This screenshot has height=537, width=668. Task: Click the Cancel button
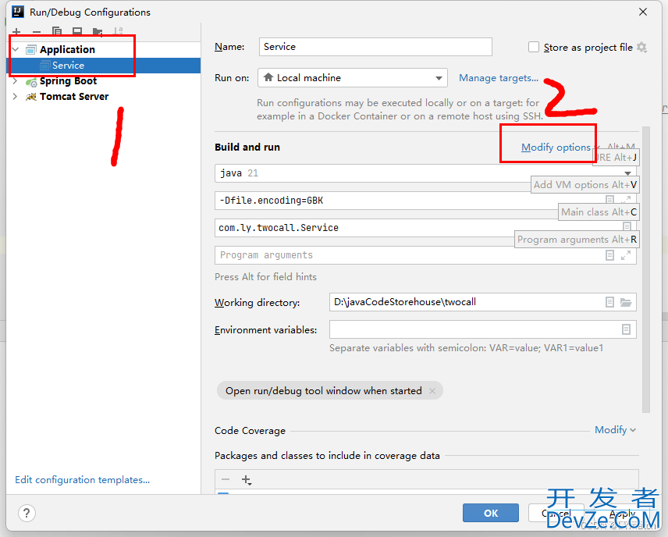556,513
